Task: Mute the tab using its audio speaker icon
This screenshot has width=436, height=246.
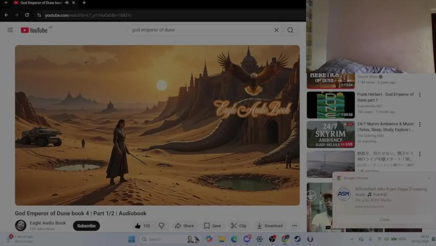Action: (x=67, y=3)
